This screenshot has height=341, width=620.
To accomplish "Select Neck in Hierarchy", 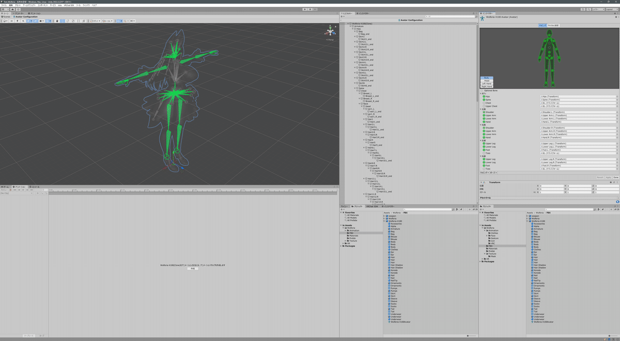I will tap(365, 104).
